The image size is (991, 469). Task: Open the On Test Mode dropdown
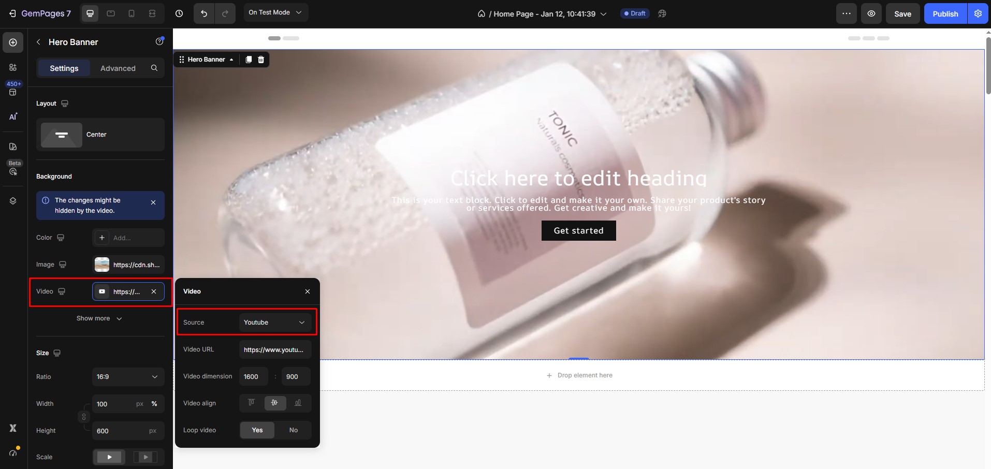point(275,12)
